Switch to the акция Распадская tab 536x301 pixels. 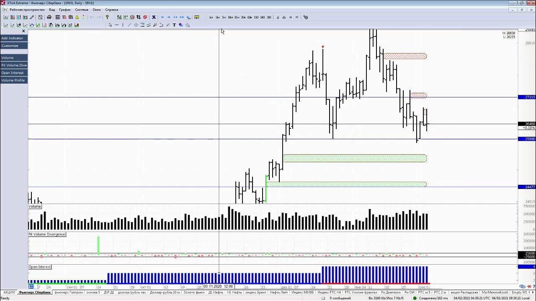point(464,293)
